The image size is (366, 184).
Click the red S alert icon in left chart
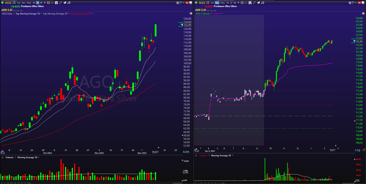(x=187, y=3)
